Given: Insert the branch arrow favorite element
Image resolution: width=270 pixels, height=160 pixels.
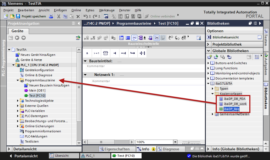Looking at the screenshot, I should (x=133, y=53).
